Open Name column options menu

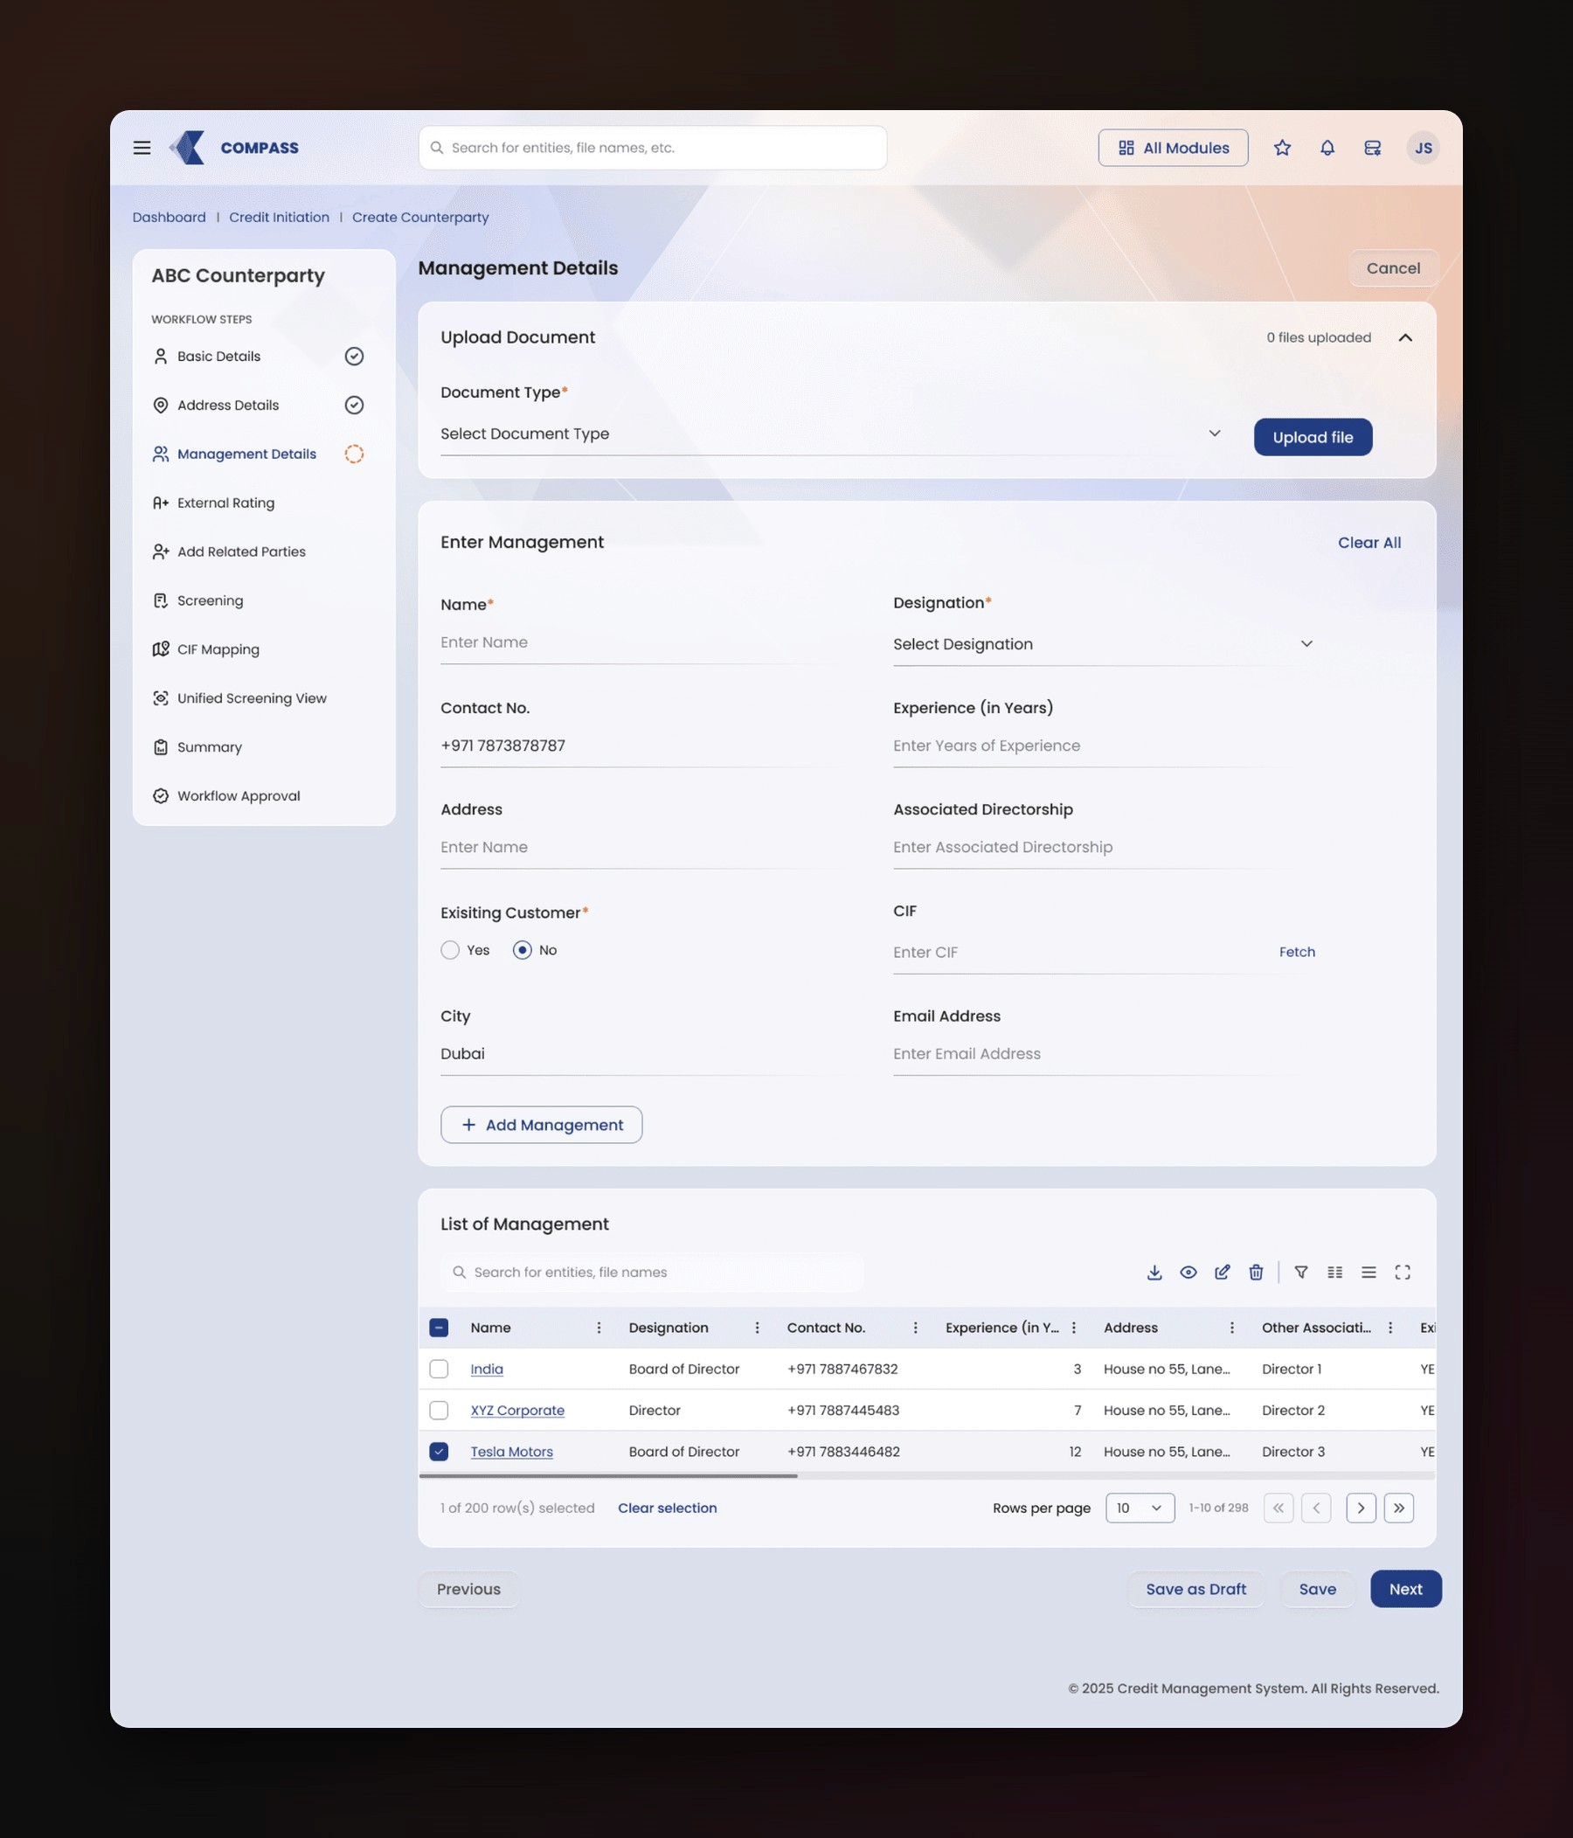pyautogui.click(x=599, y=1328)
